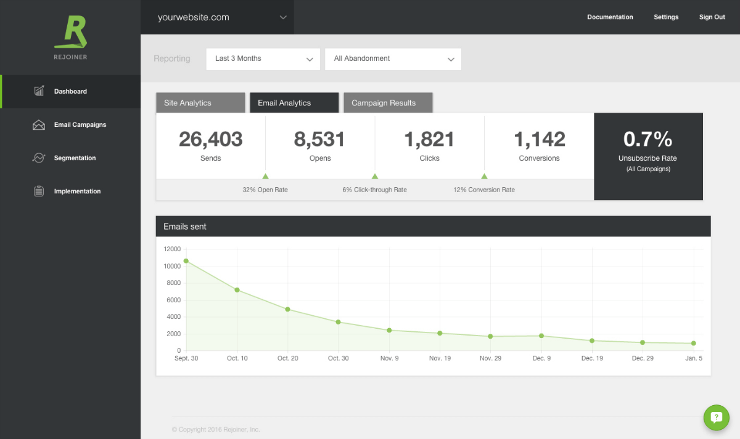Select the Email Campaigns envelope icon

[39, 124]
